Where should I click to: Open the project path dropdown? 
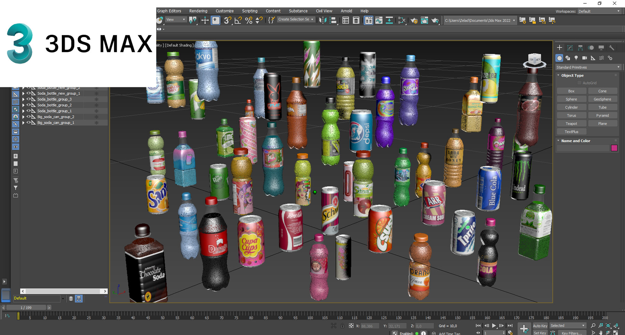pyautogui.click(x=480, y=20)
